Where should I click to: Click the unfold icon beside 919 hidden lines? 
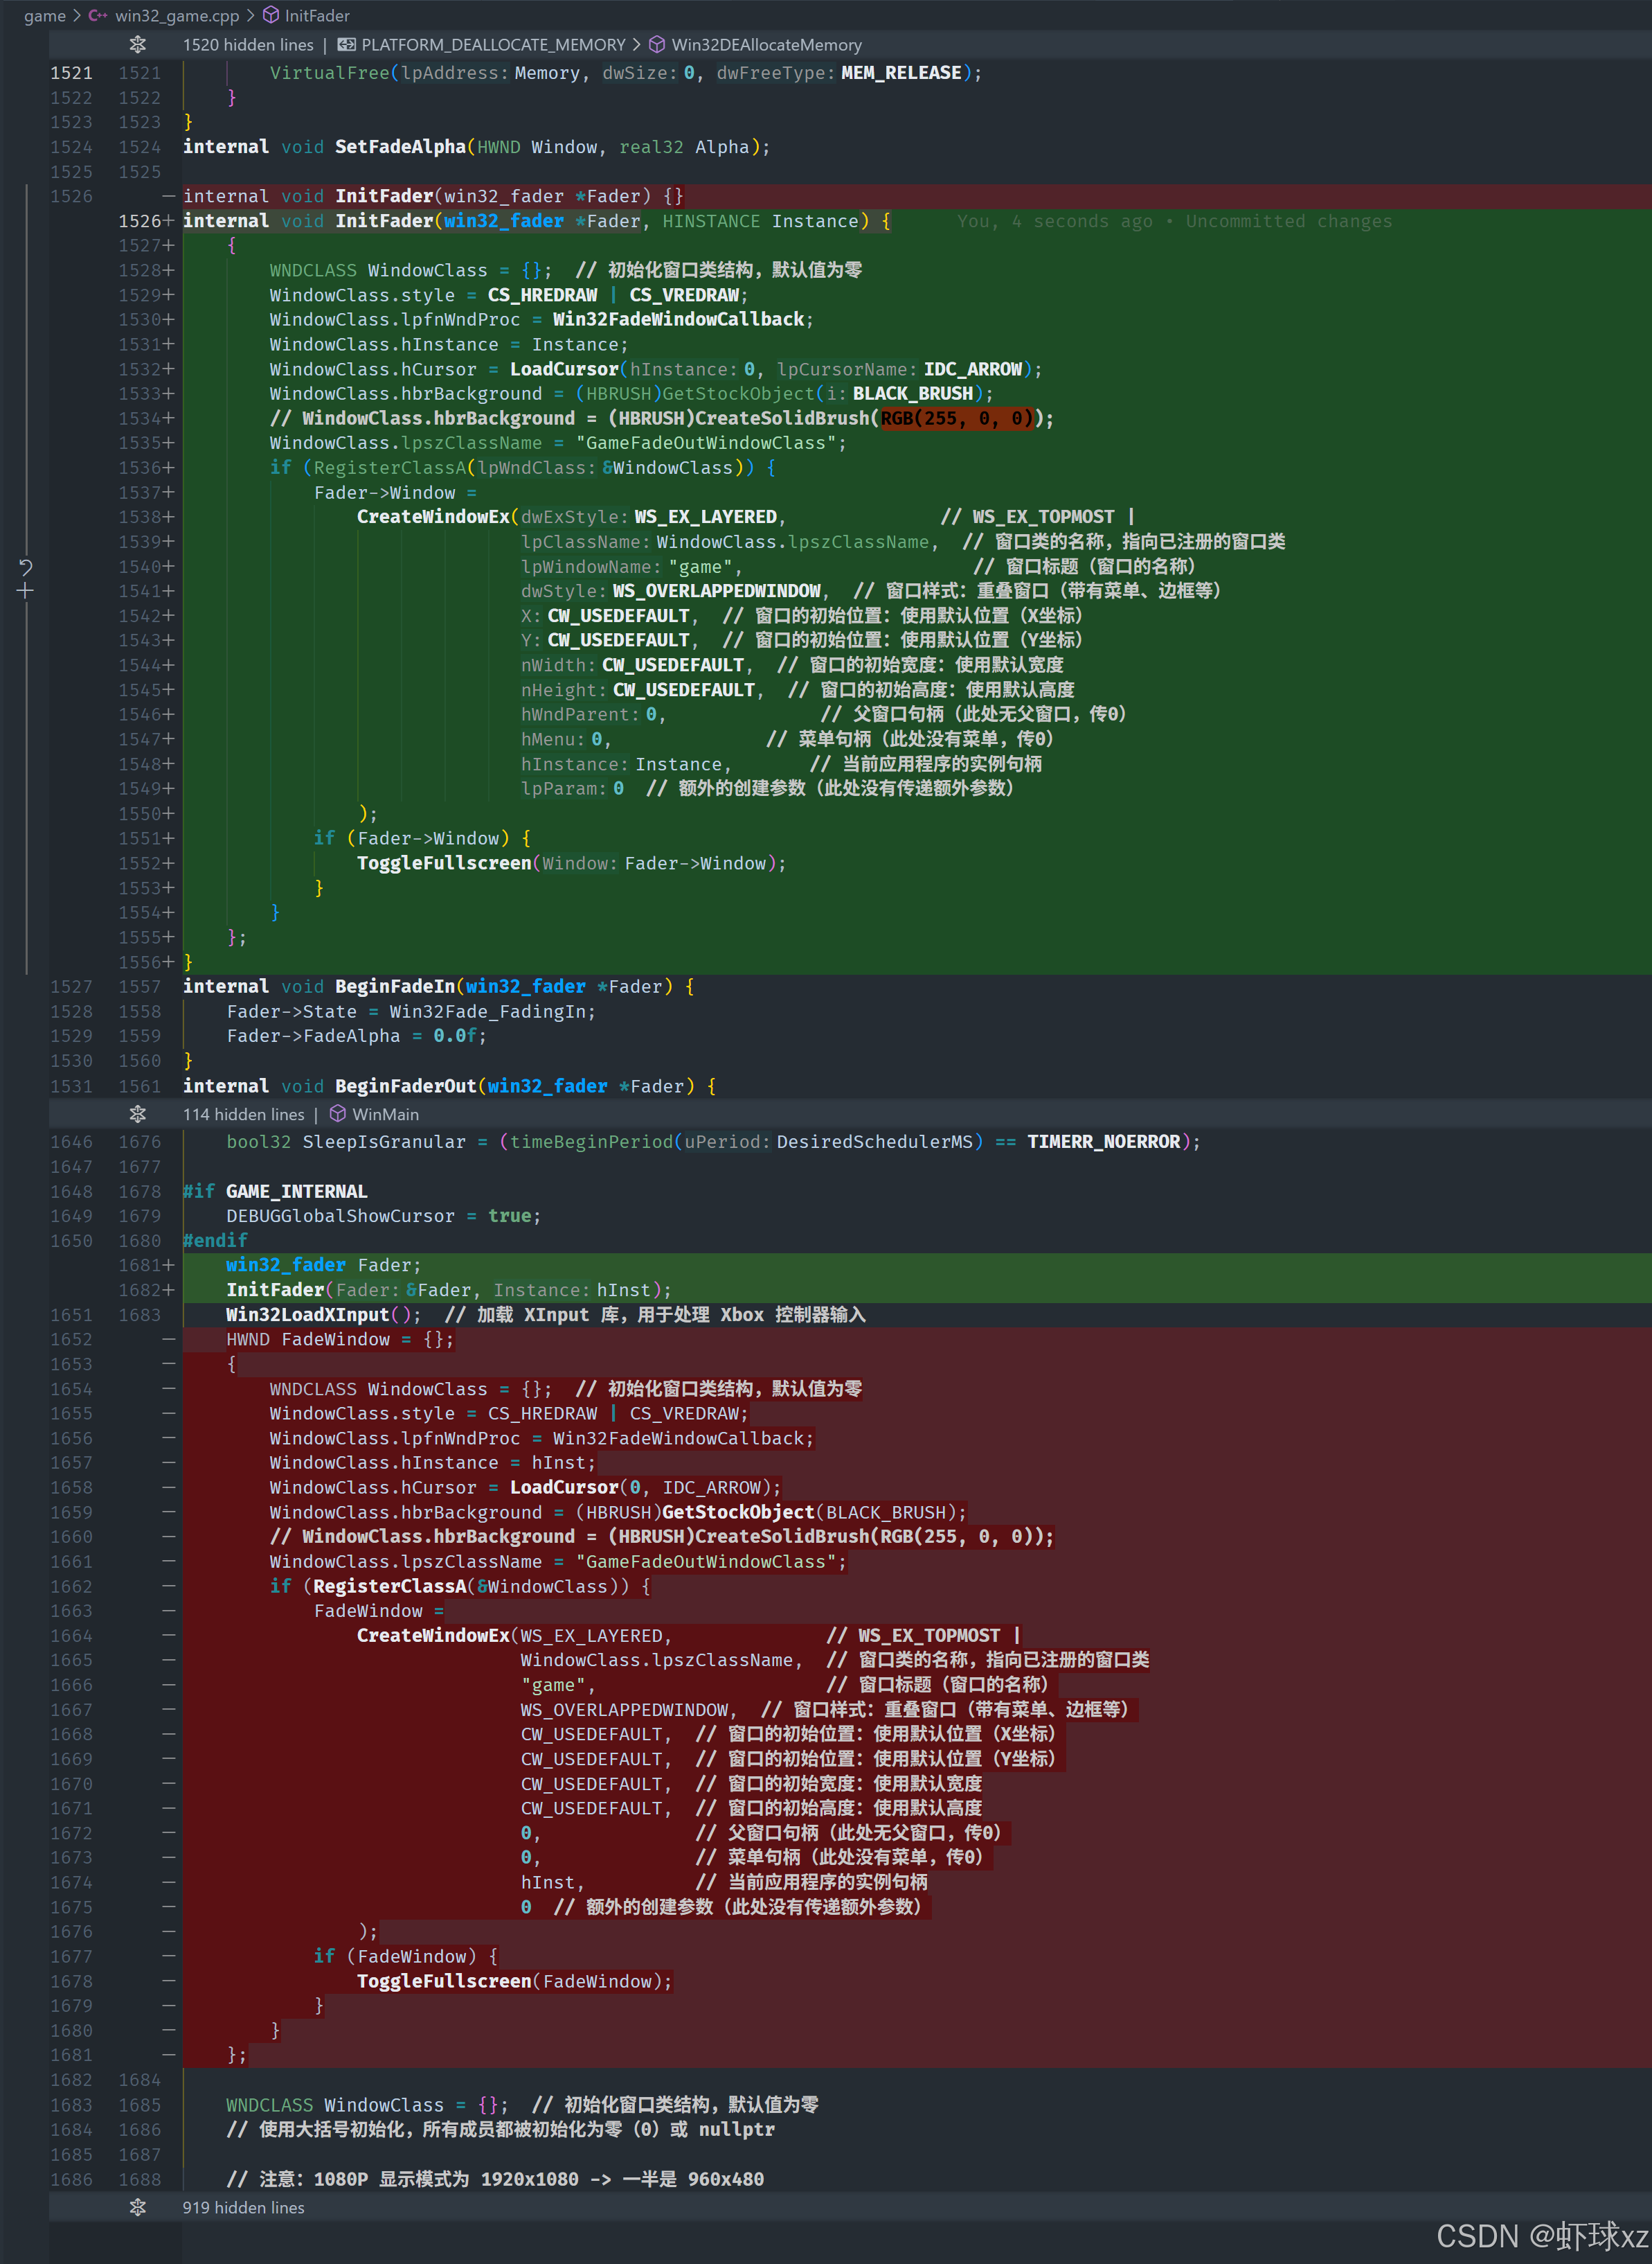tap(138, 2207)
